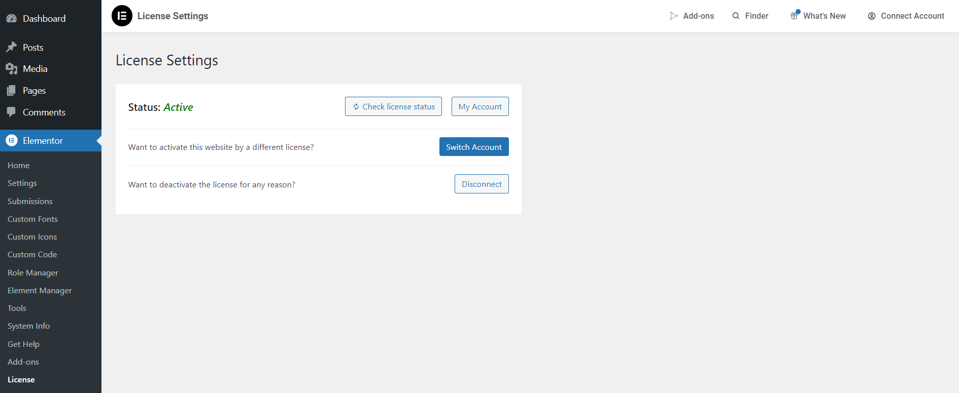Click the What's New gift icon
The width and height of the screenshot is (959, 393).
point(795,15)
